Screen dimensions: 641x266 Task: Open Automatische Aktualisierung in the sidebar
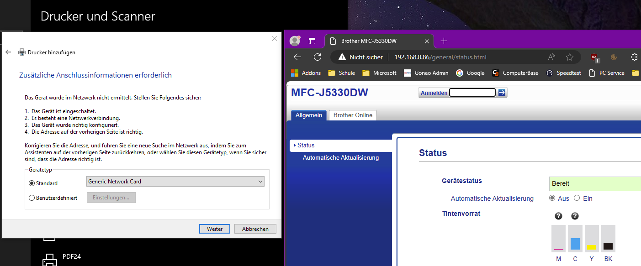[x=341, y=158]
